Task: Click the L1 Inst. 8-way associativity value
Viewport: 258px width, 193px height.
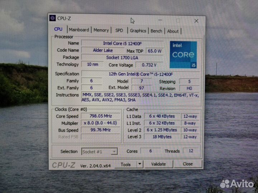Action: click(190, 123)
